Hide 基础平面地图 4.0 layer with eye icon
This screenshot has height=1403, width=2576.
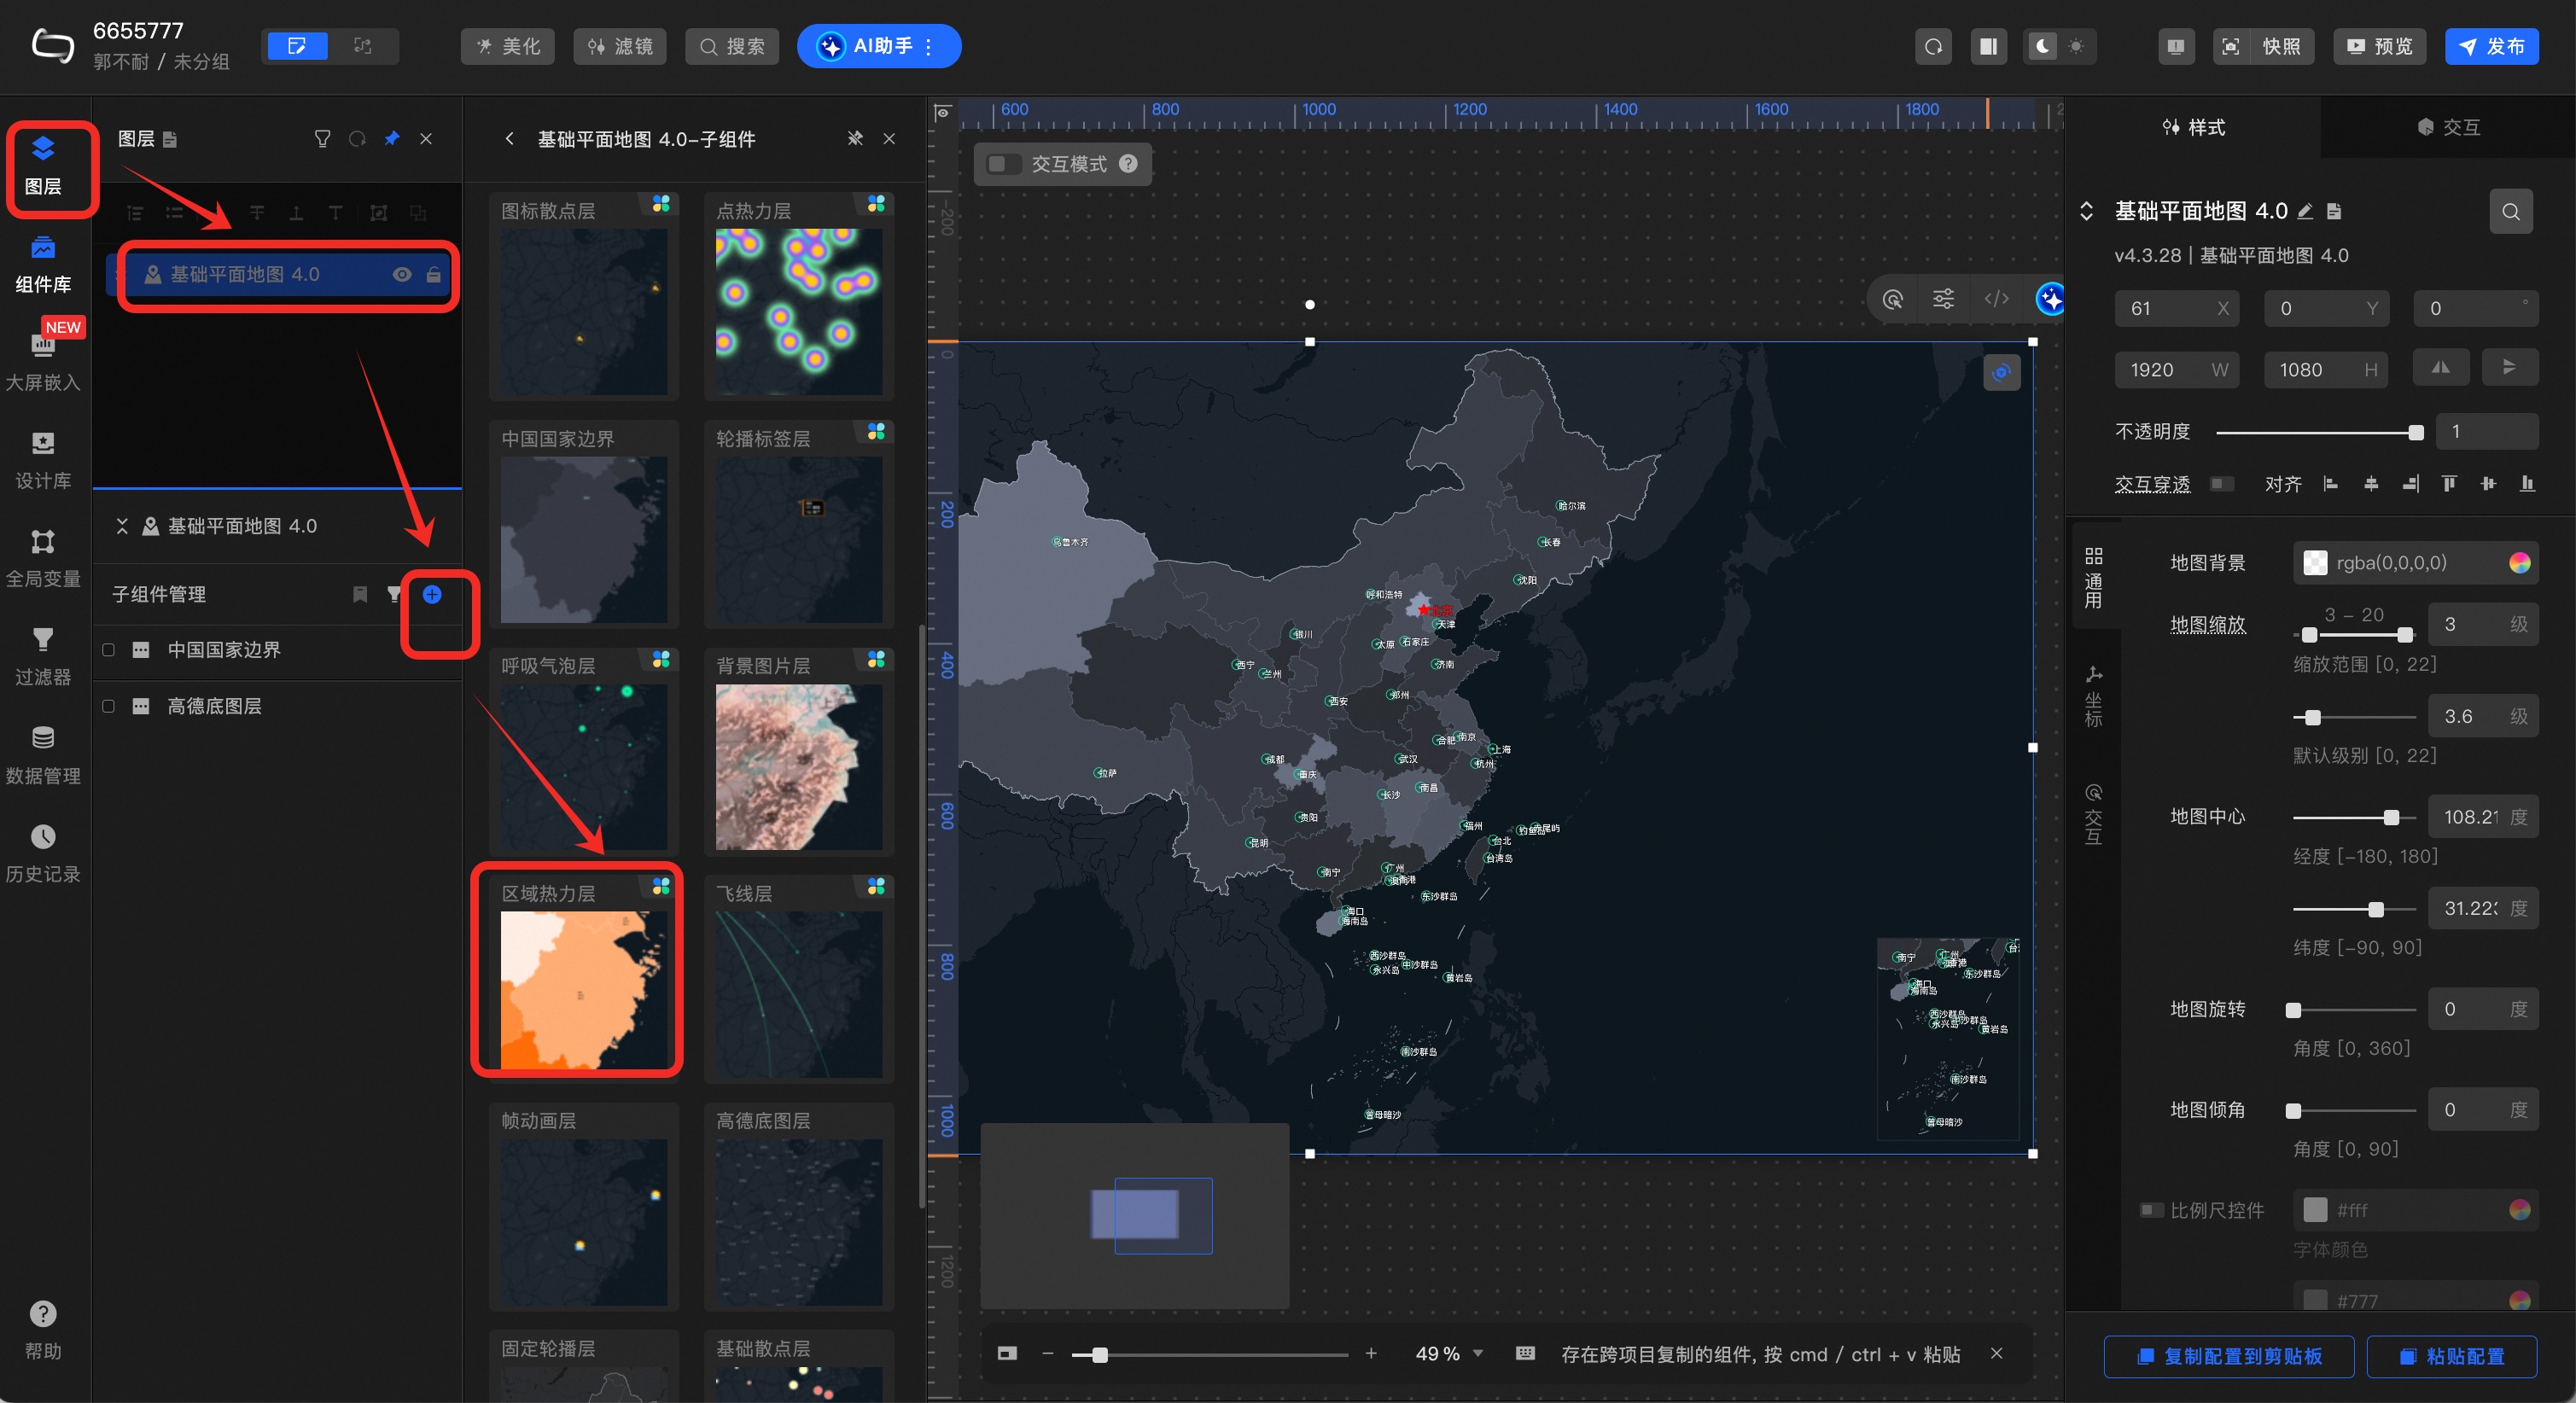click(402, 274)
